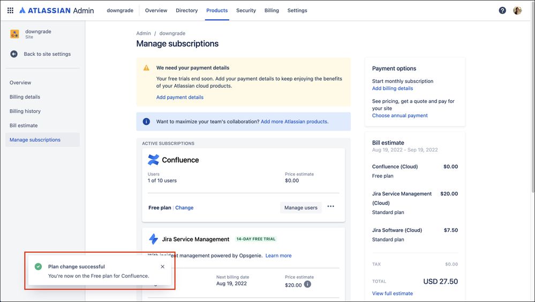Select Manage subscriptions in the sidebar
The image size is (535, 302).
tap(43, 140)
